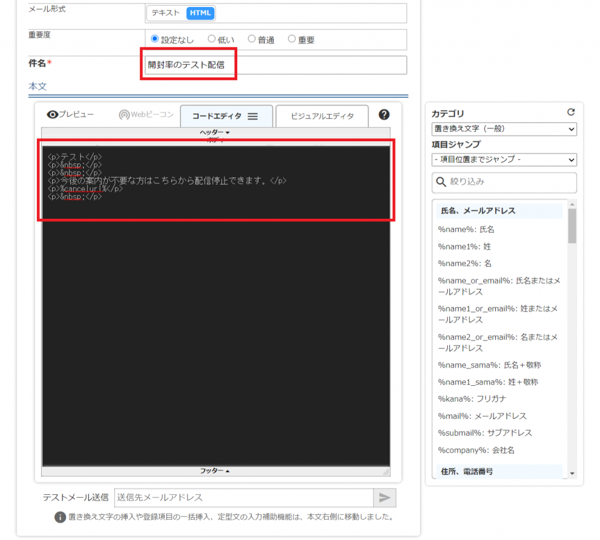Click the resize grip of code editor
Image resolution: width=600 pixels, height=540 pixels.
(386, 471)
